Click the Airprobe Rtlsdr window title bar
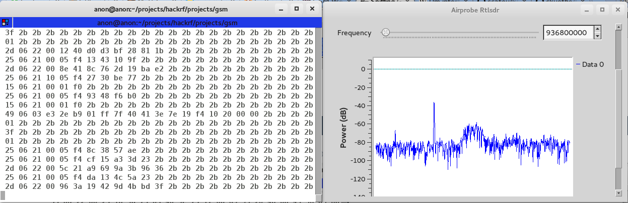 pyautogui.click(x=474, y=9)
